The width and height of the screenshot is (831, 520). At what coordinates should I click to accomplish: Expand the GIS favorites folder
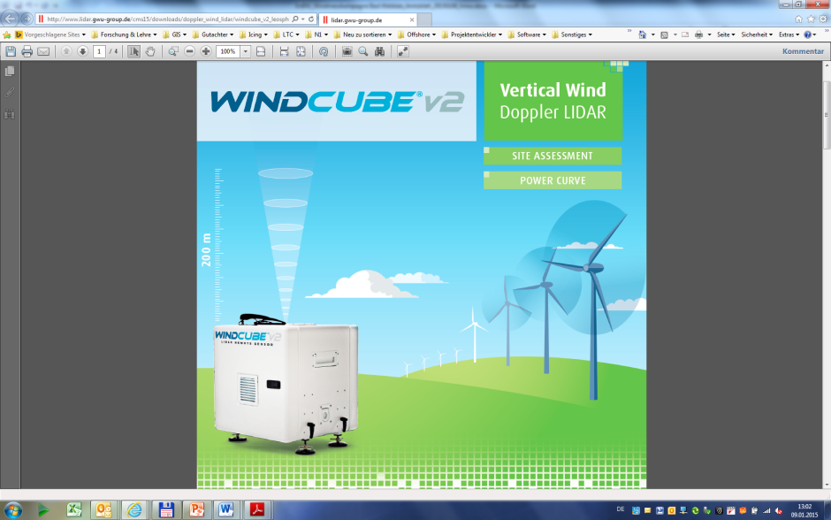click(174, 34)
